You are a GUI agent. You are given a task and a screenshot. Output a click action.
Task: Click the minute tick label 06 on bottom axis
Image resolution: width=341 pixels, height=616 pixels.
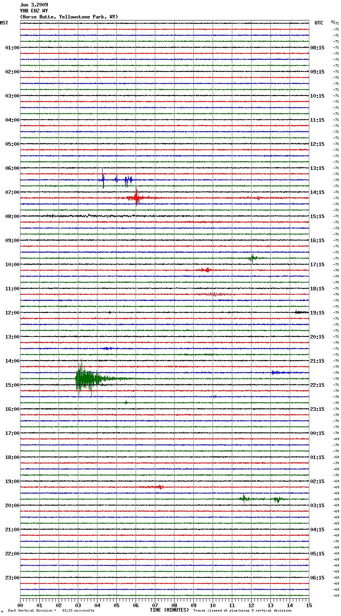pyautogui.click(x=136, y=605)
